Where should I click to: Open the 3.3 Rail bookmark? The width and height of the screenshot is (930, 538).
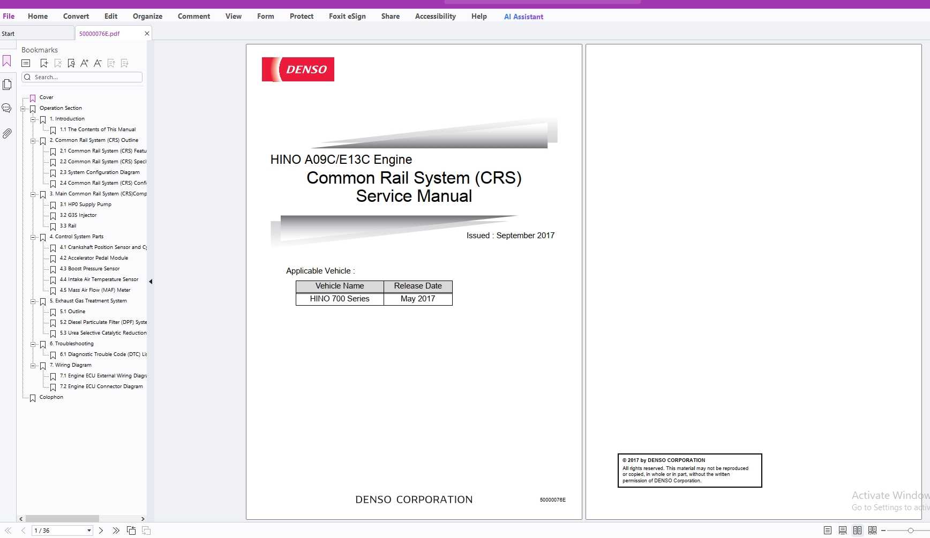coord(68,226)
